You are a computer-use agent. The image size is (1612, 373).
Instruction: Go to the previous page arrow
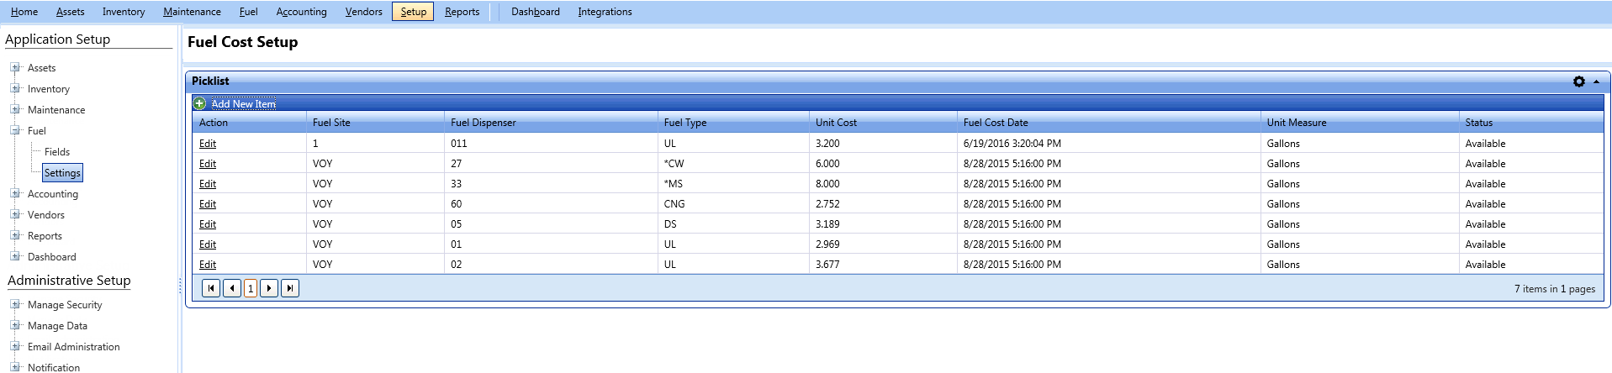232,288
